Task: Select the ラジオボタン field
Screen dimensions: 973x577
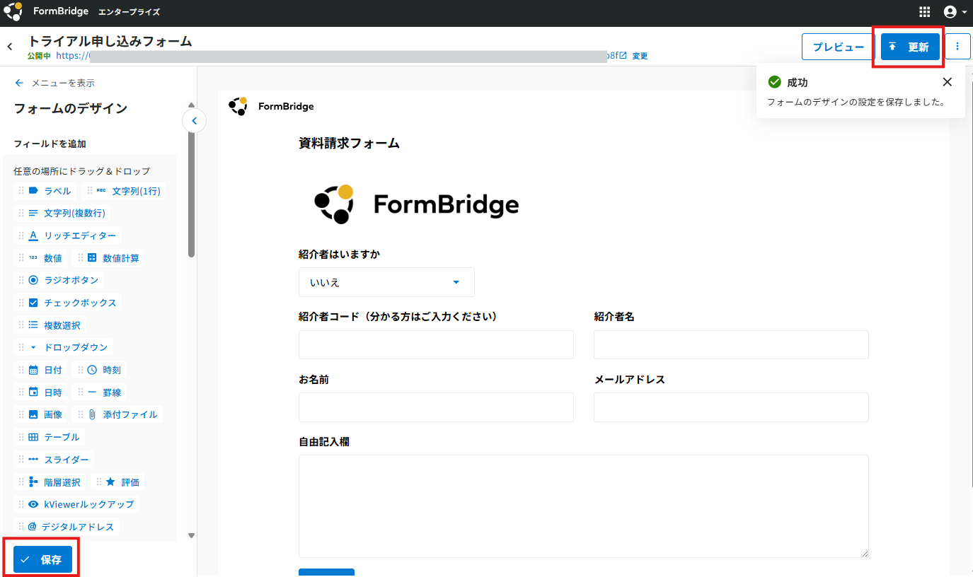Action: (x=59, y=280)
